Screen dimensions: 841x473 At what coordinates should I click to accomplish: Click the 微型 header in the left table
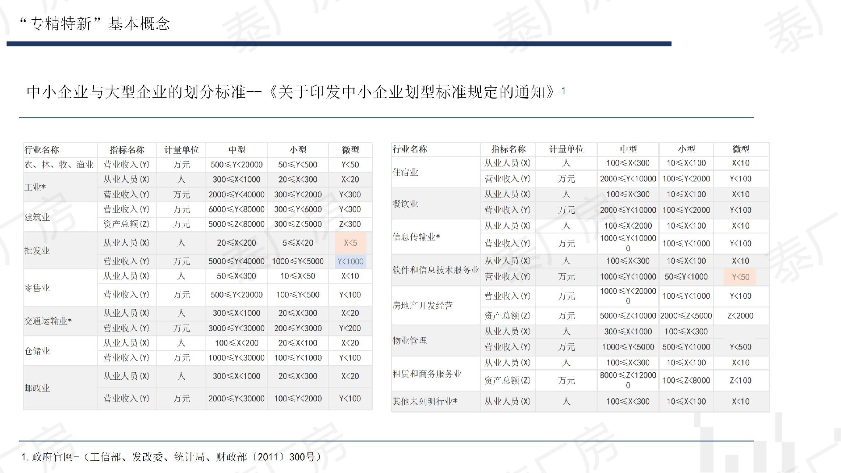350,150
